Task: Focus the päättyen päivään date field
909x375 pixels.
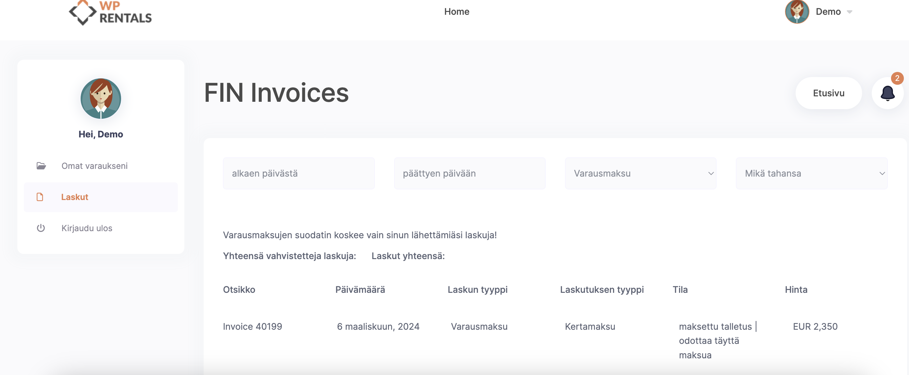Action: pyautogui.click(x=470, y=173)
